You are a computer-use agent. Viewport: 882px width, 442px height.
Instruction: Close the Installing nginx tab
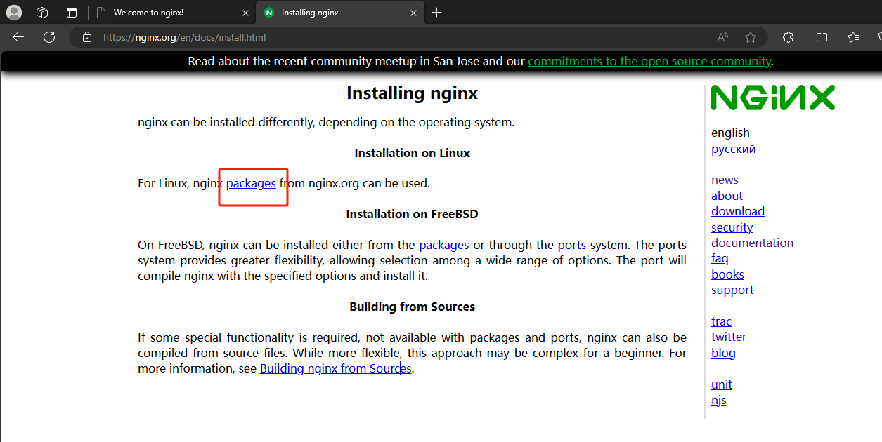click(x=413, y=13)
